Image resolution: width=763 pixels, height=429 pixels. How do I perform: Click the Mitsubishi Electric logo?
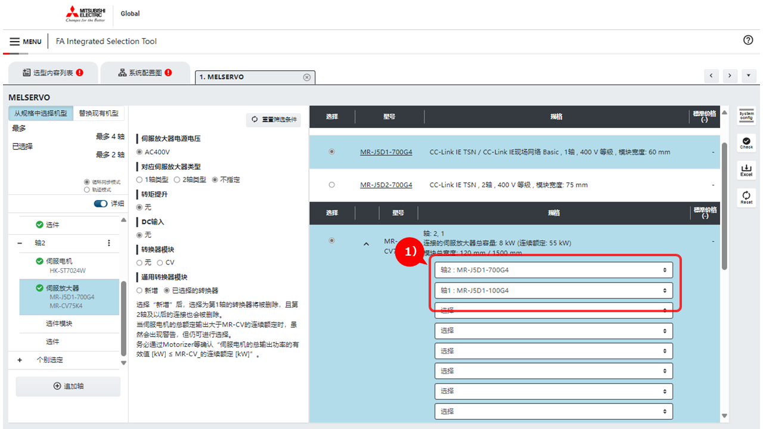(x=85, y=14)
